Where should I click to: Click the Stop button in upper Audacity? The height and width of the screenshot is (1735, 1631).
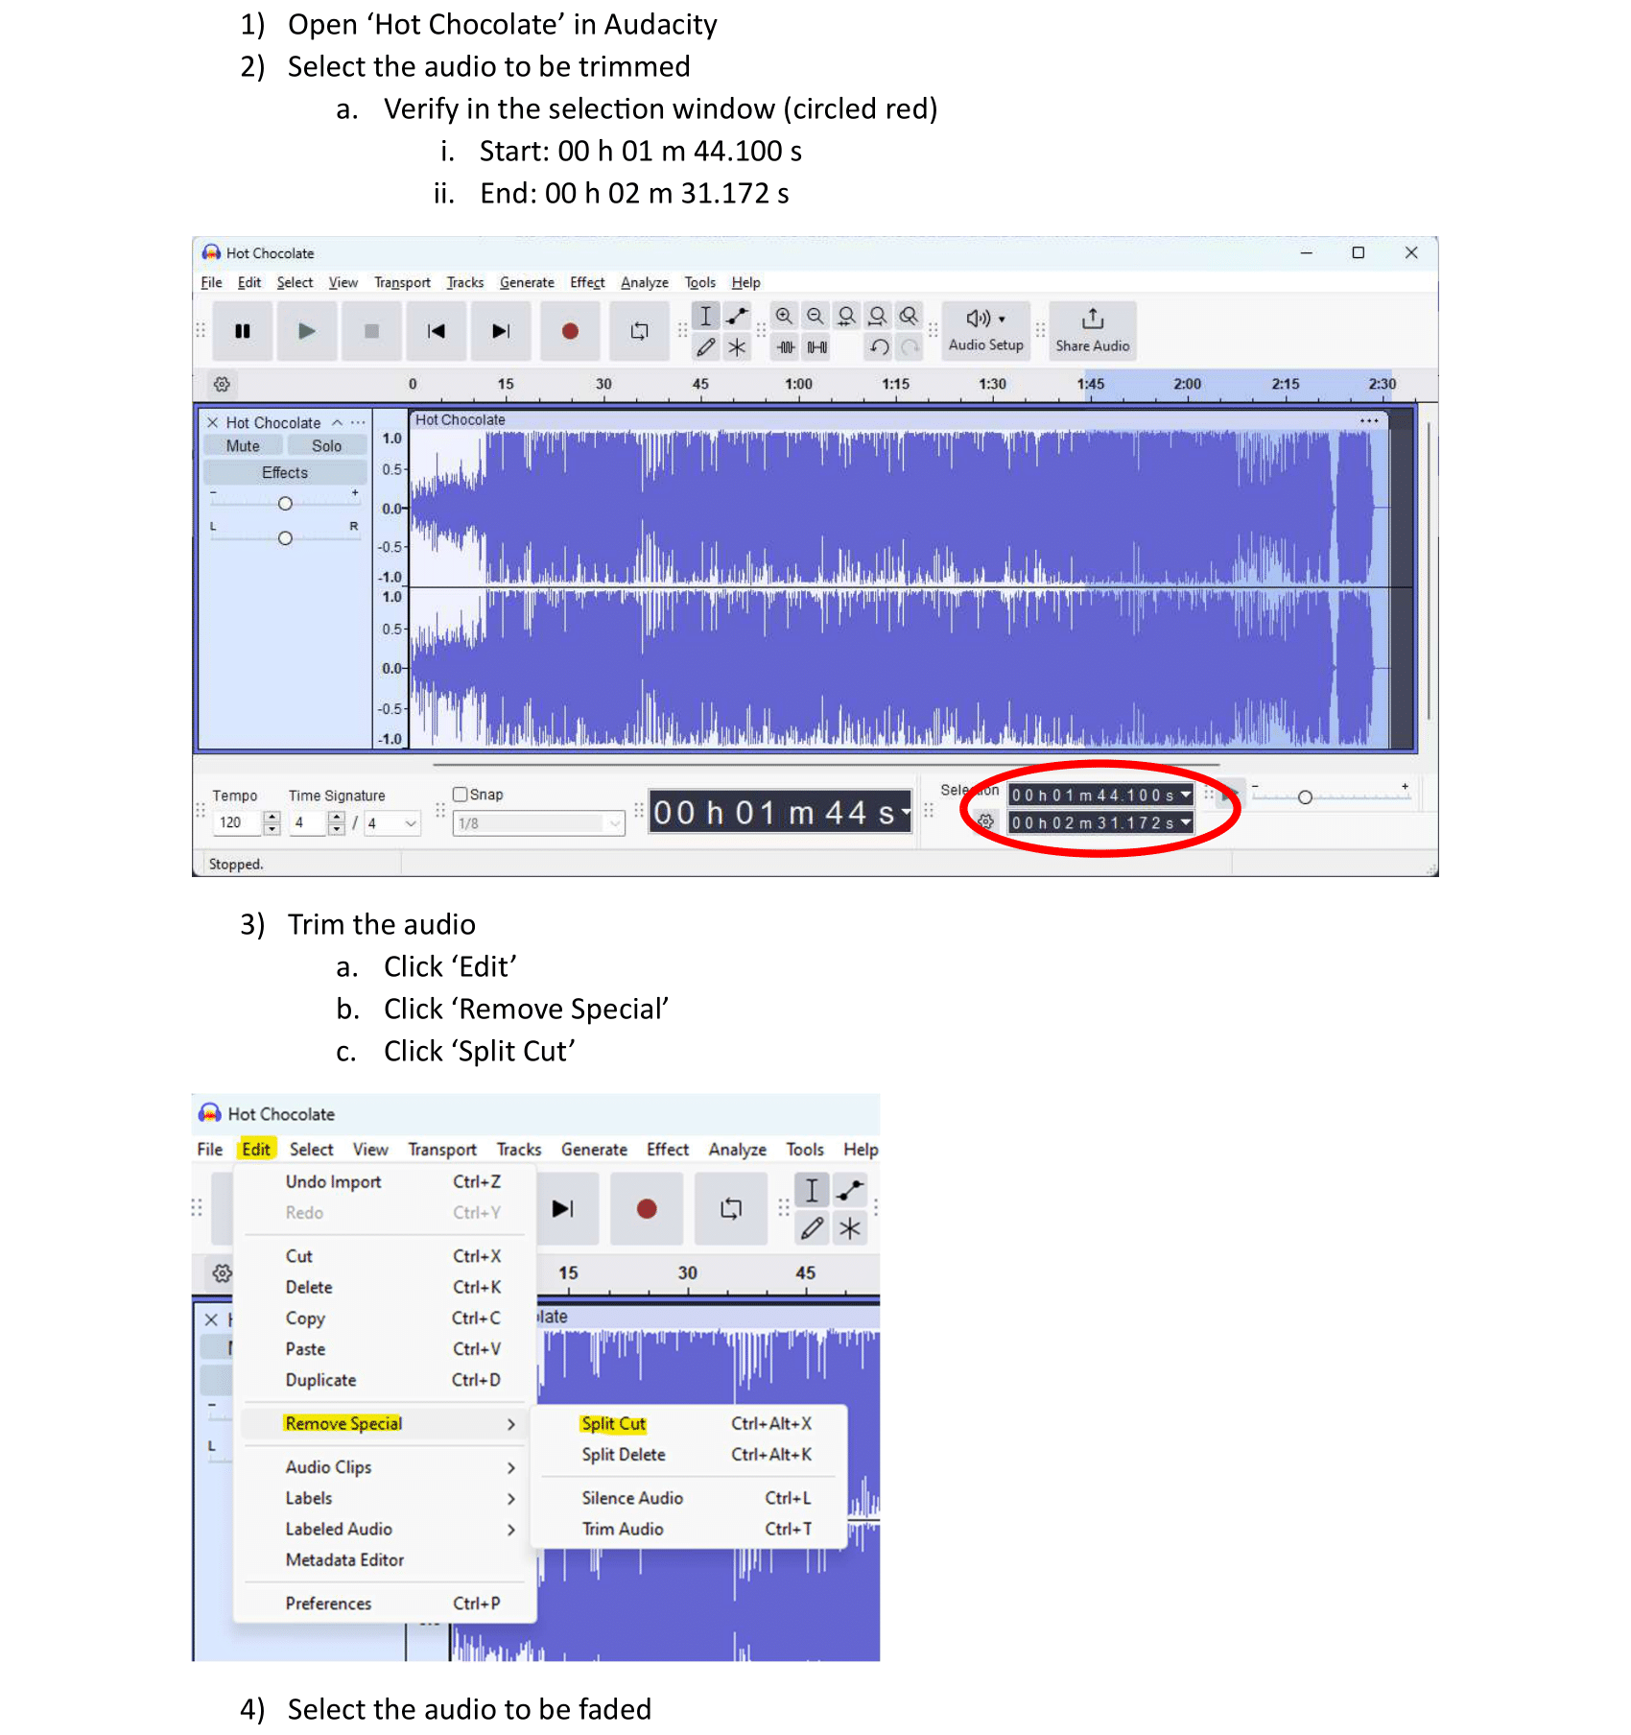371,331
